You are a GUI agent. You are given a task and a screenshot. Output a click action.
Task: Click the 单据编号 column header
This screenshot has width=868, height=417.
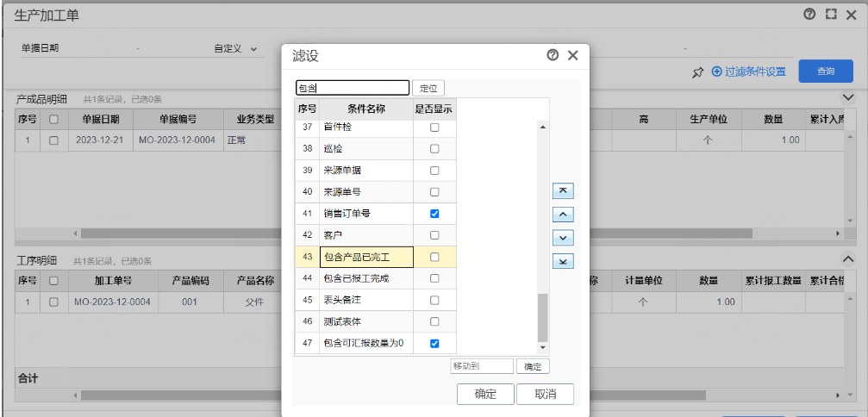click(178, 119)
